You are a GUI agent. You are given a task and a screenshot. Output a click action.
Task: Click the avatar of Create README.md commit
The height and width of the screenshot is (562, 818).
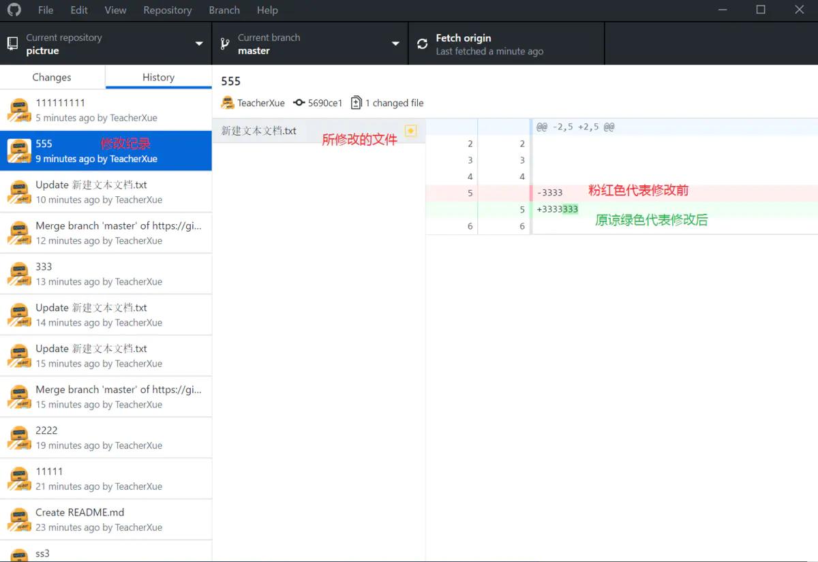[x=19, y=519]
